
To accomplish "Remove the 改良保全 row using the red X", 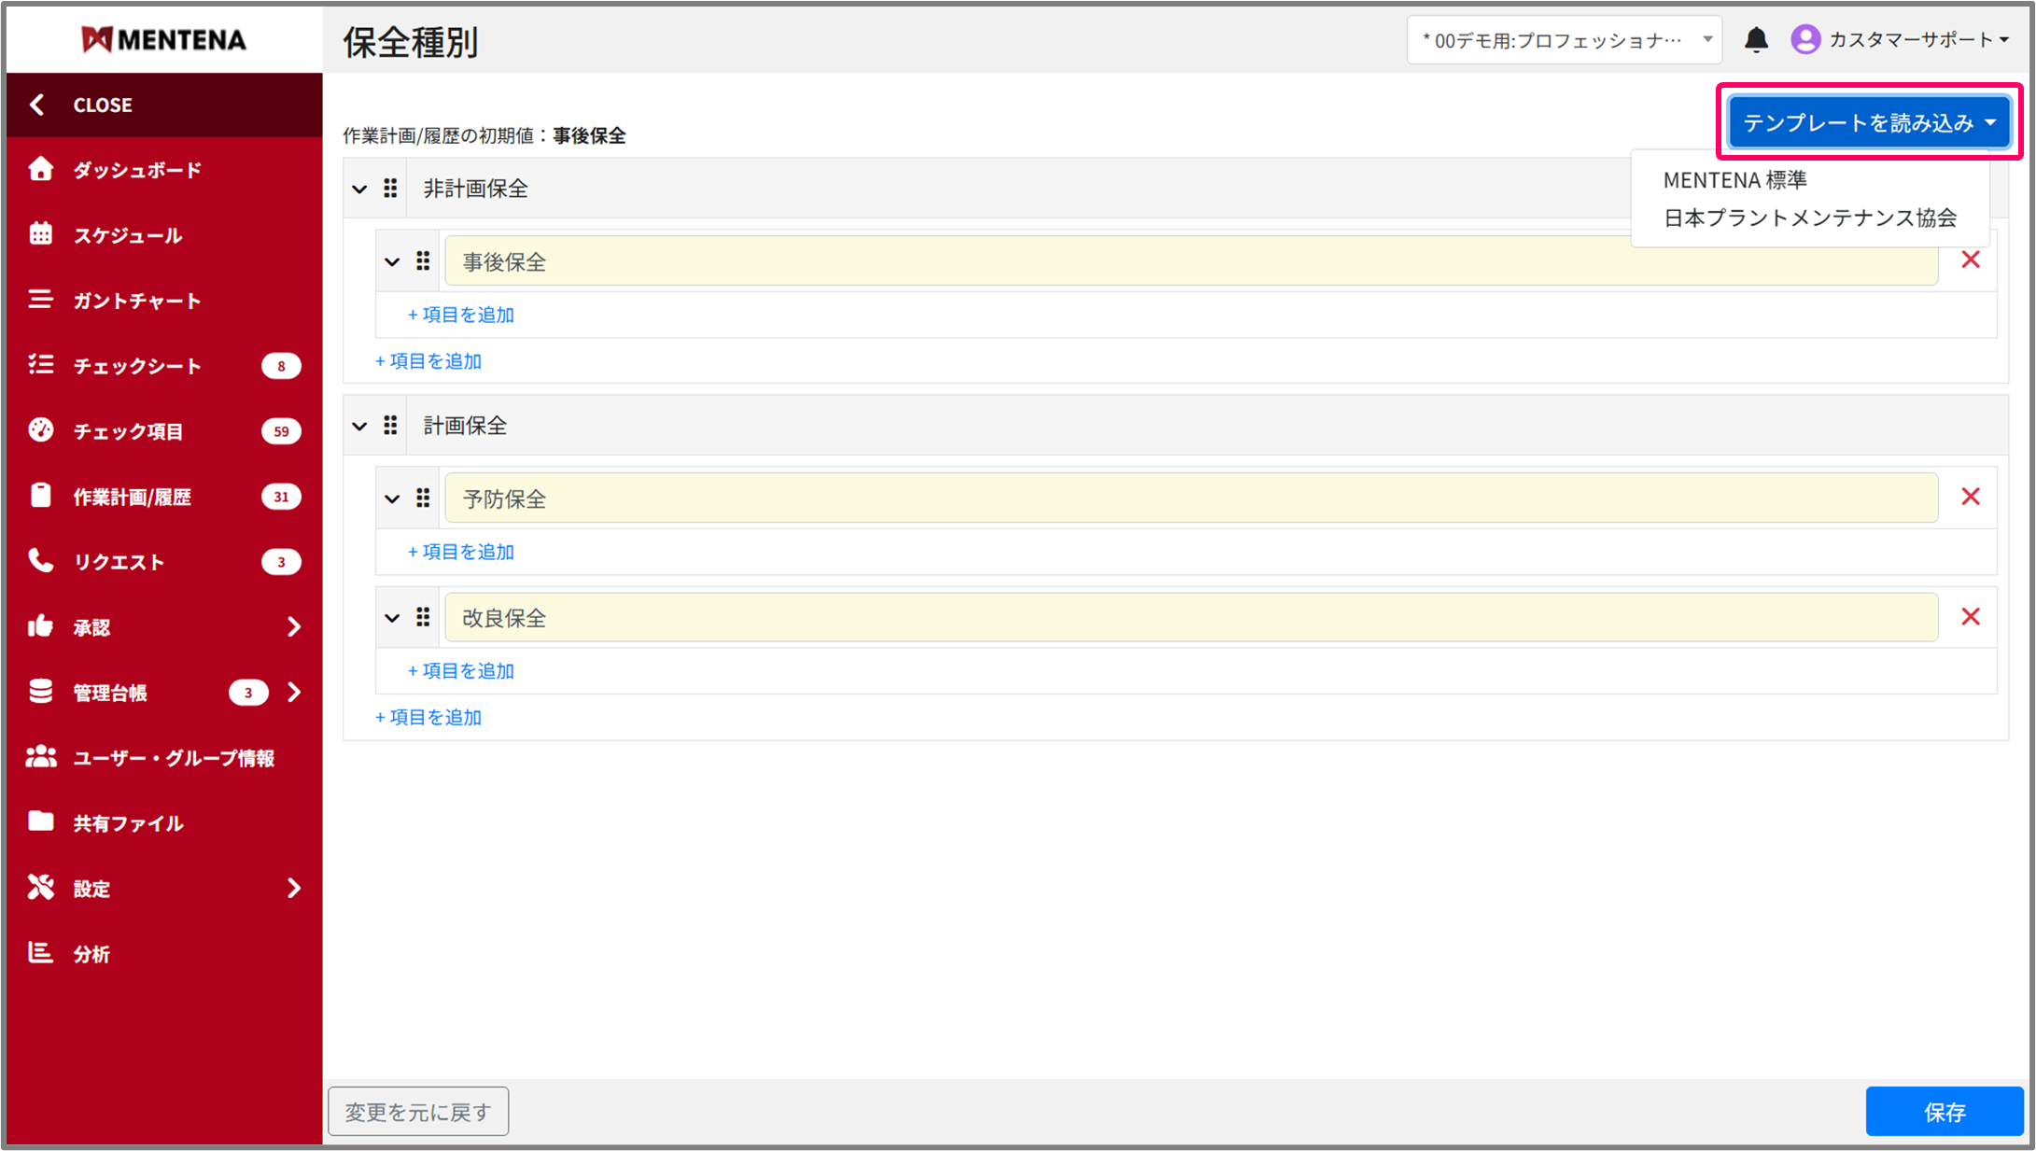I will point(1971,617).
